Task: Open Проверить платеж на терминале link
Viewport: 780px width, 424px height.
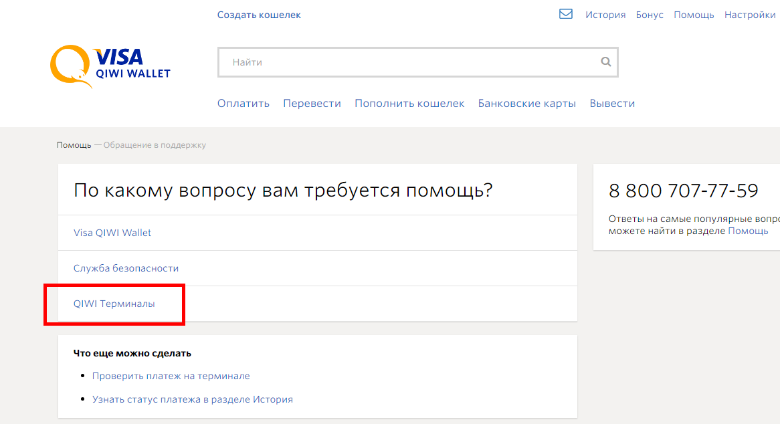Action: [171, 376]
